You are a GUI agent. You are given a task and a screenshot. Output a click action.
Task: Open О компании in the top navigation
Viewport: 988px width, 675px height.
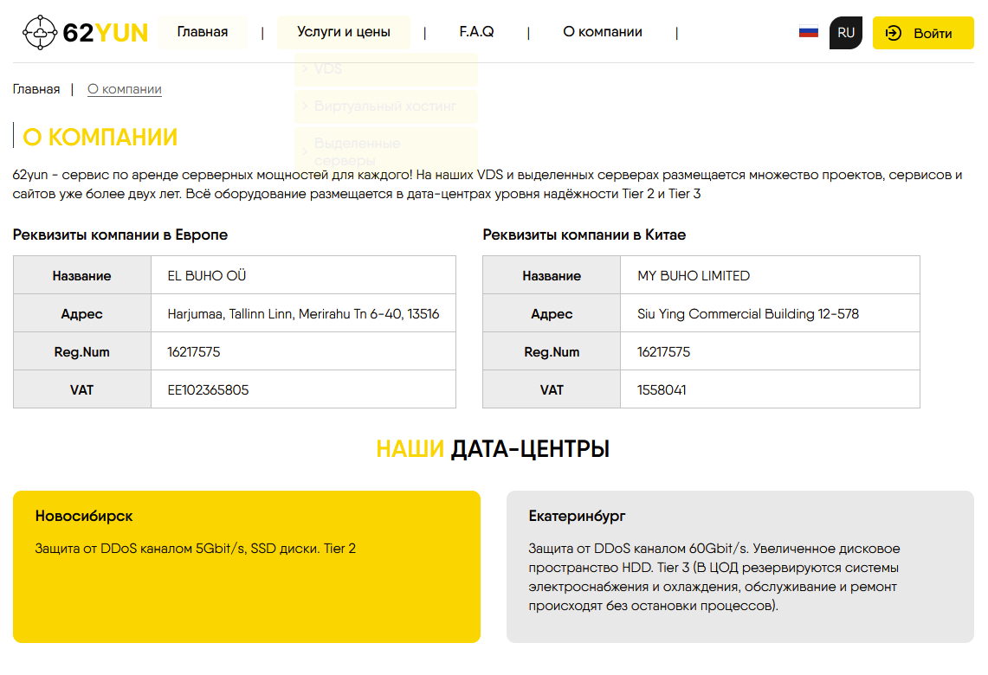[602, 32]
